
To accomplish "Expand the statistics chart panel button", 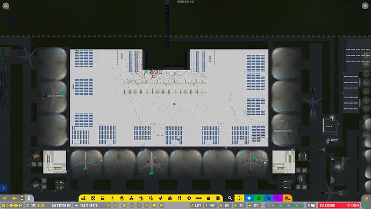I will tap(366, 198).
